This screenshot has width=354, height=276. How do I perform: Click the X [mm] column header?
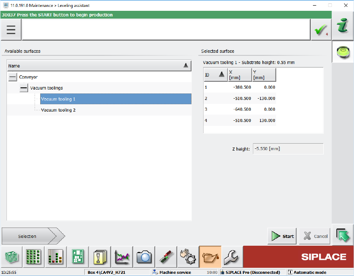239,74
